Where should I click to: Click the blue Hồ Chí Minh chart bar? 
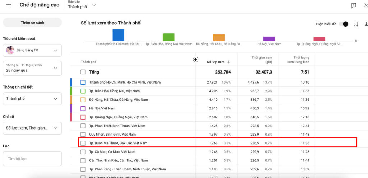point(118,35)
